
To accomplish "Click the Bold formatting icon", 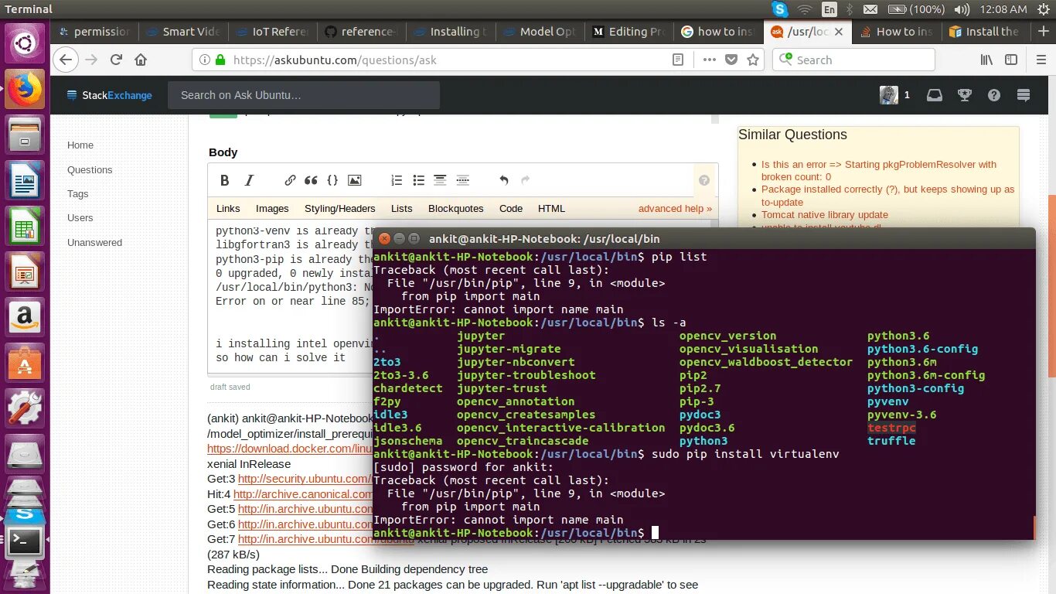I will (x=225, y=180).
